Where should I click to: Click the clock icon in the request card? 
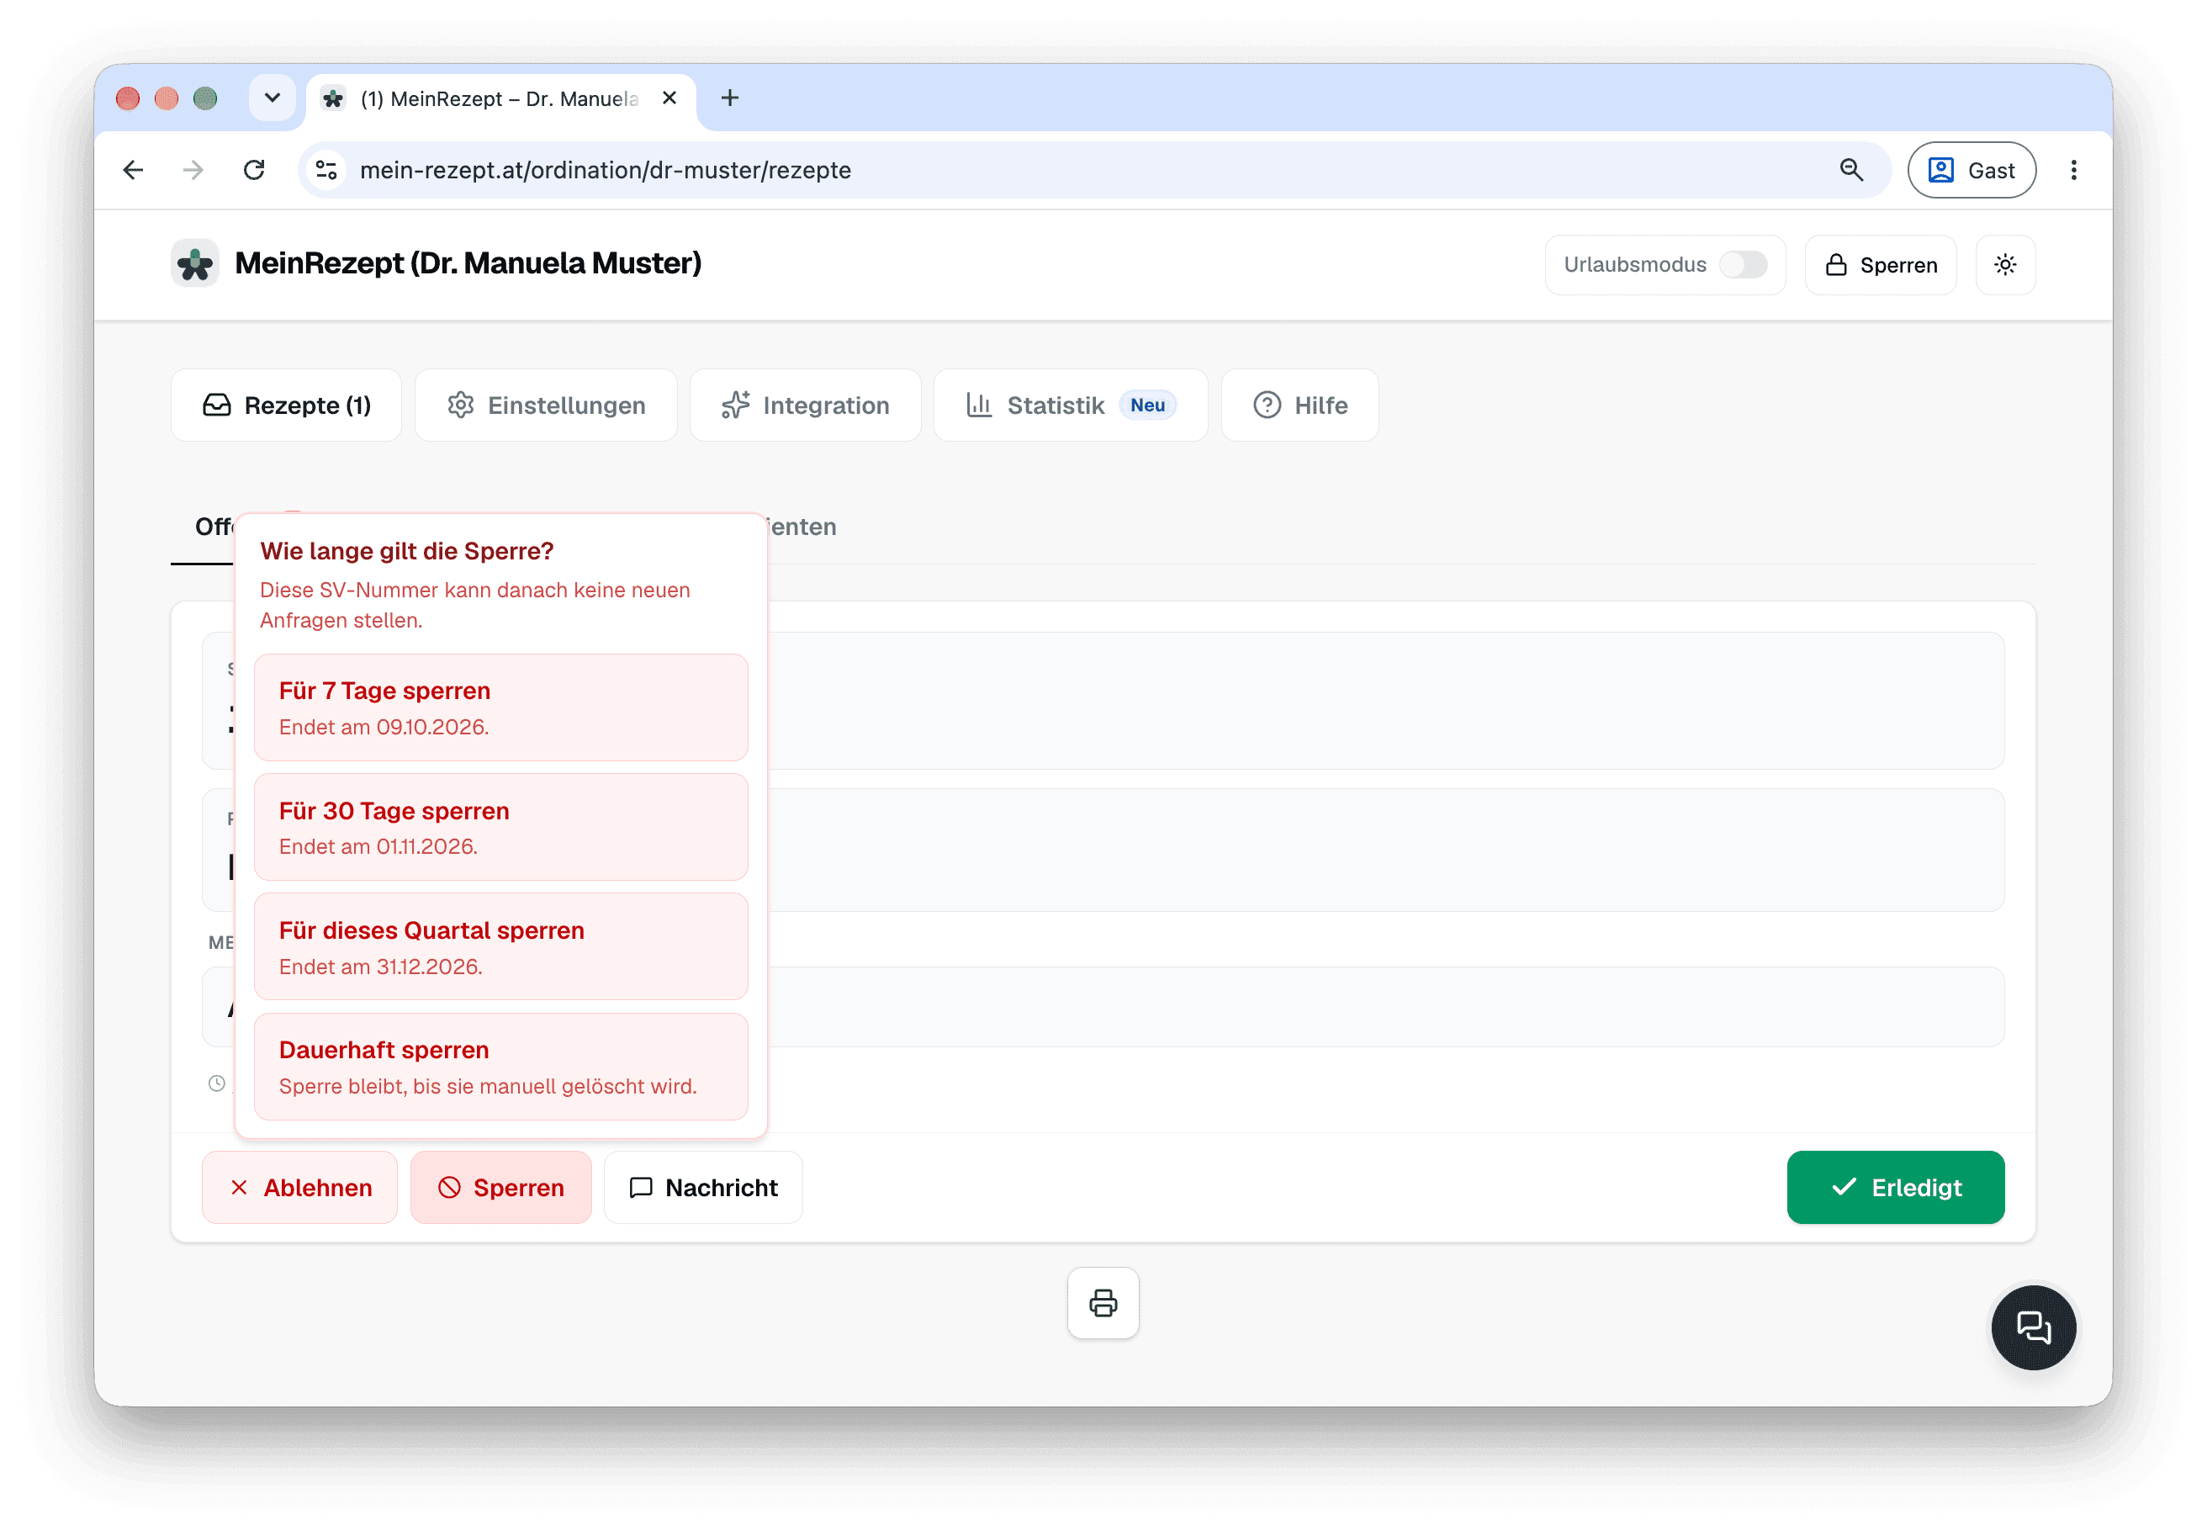217,1083
